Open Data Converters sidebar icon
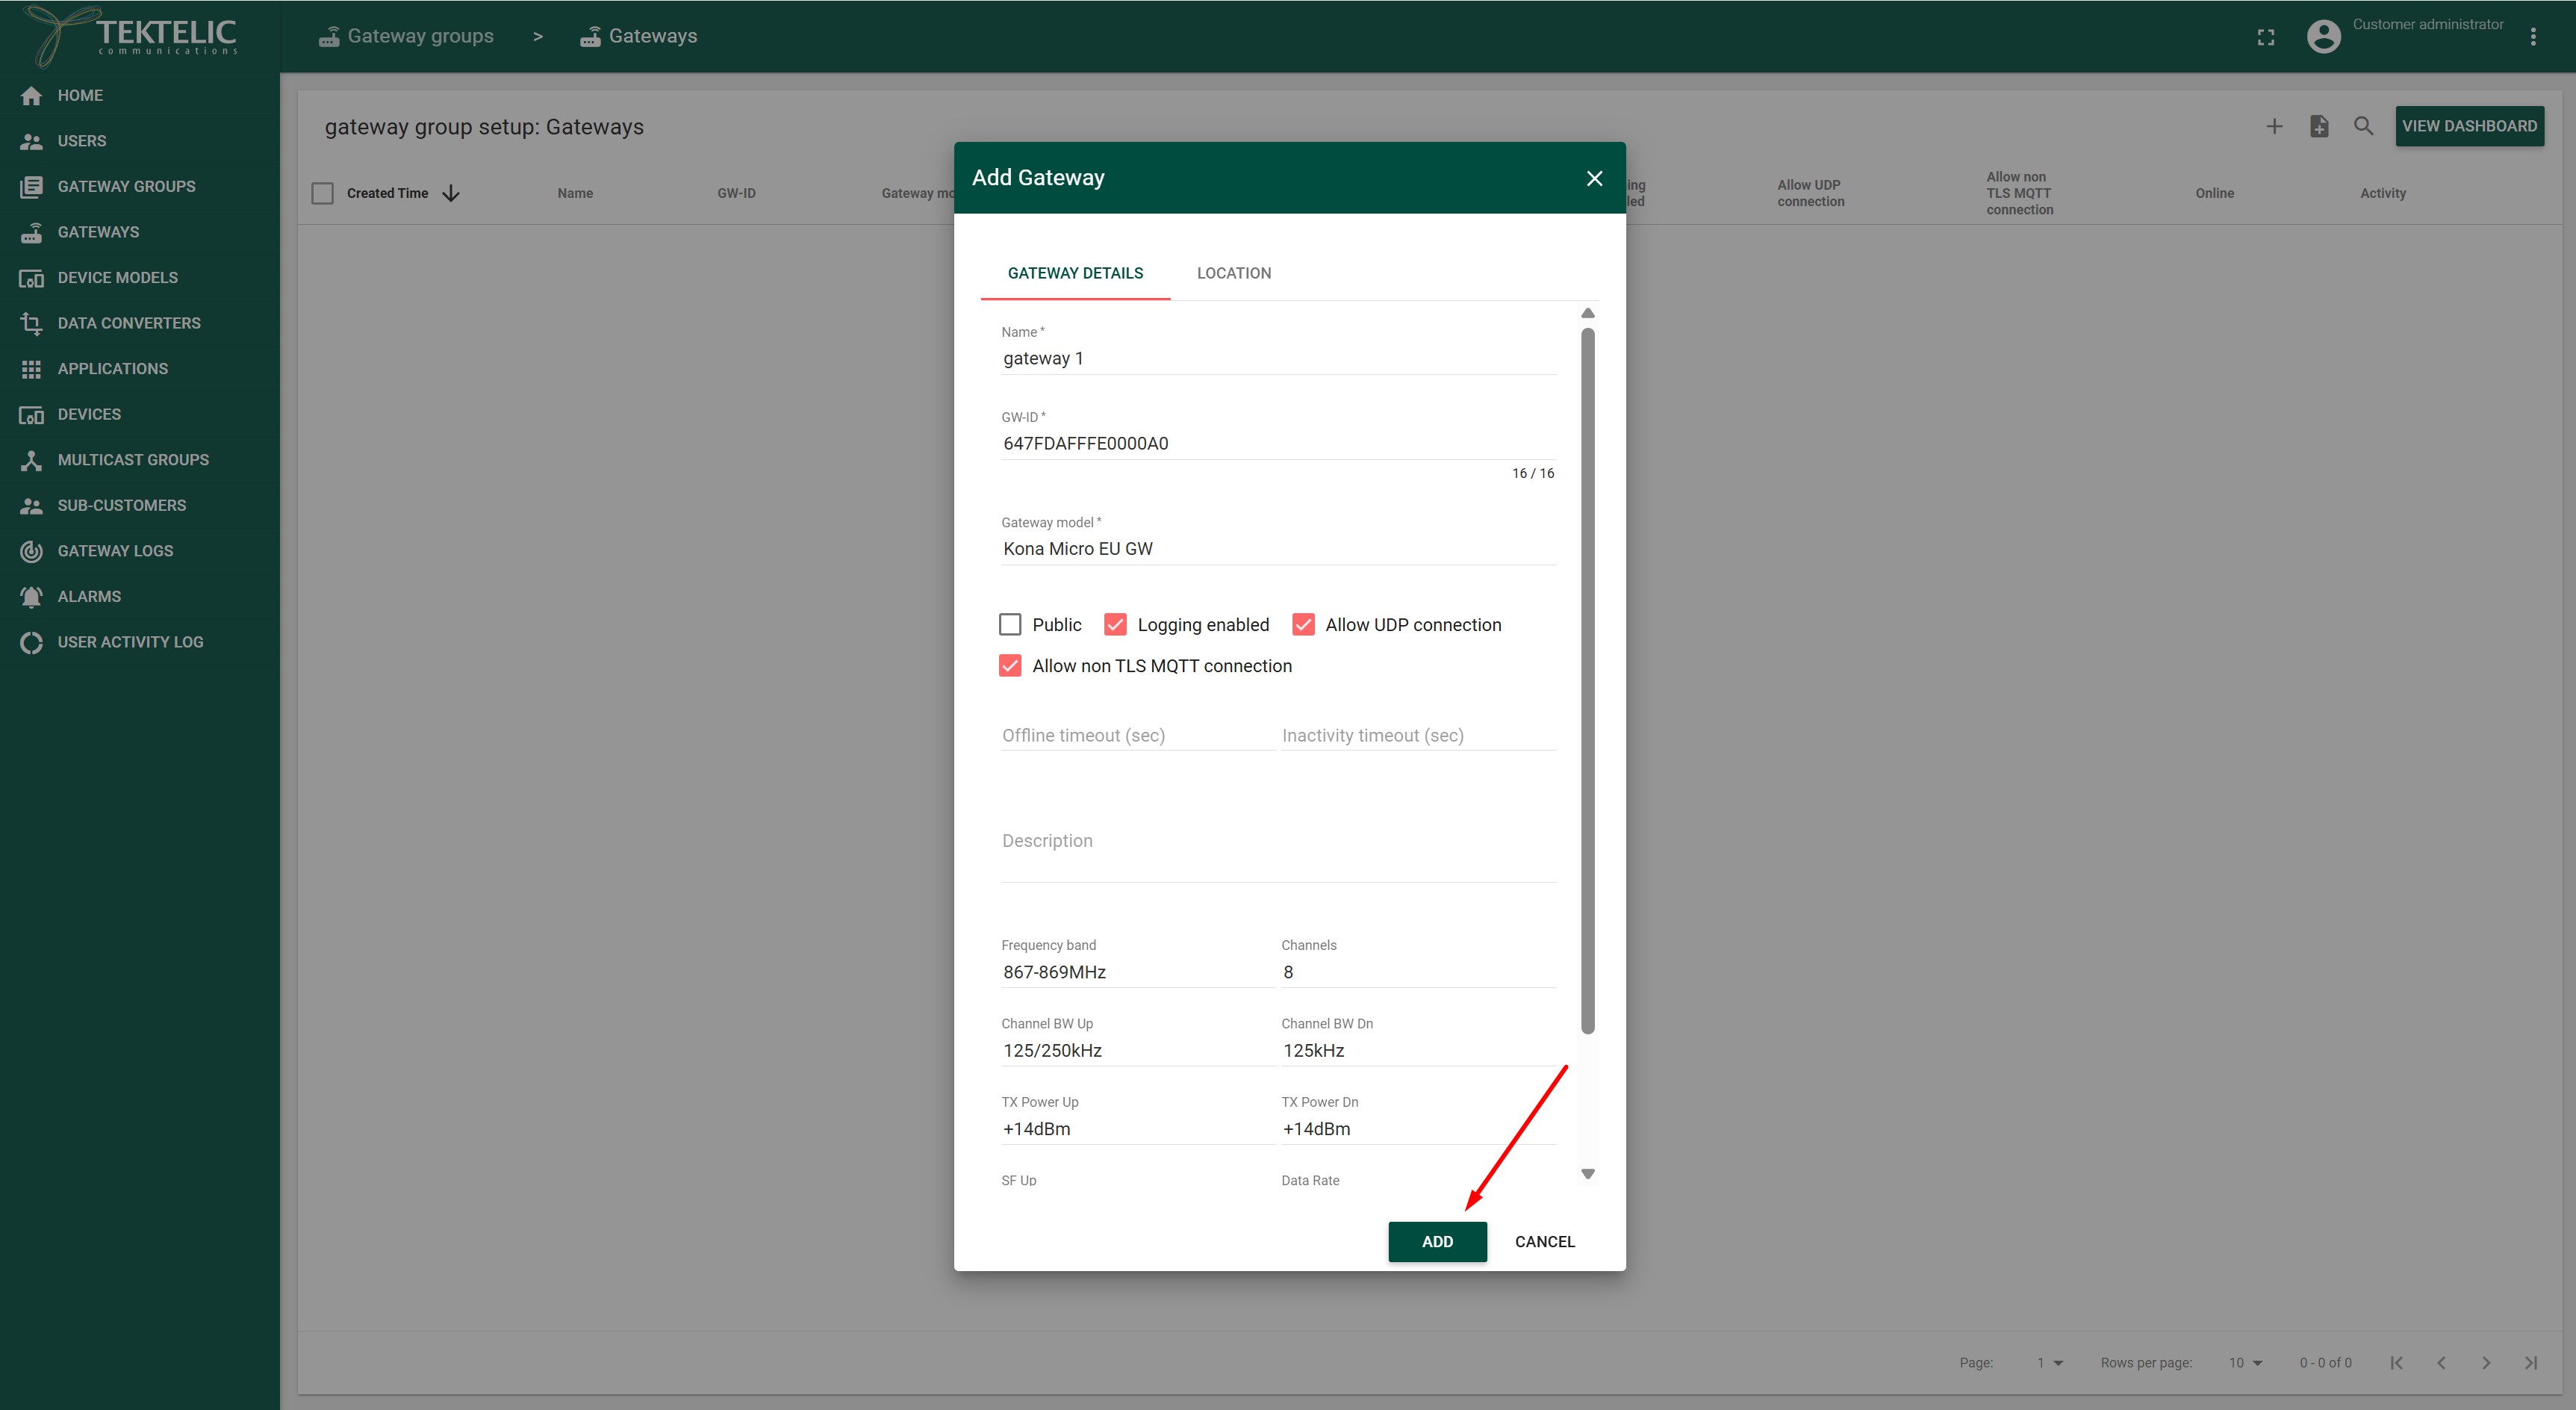Viewport: 2576px width, 1410px height. pyautogui.click(x=31, y=323)
